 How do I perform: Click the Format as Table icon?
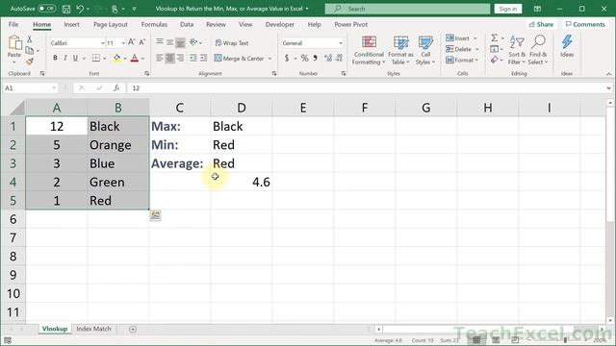[x=400, y=42]
